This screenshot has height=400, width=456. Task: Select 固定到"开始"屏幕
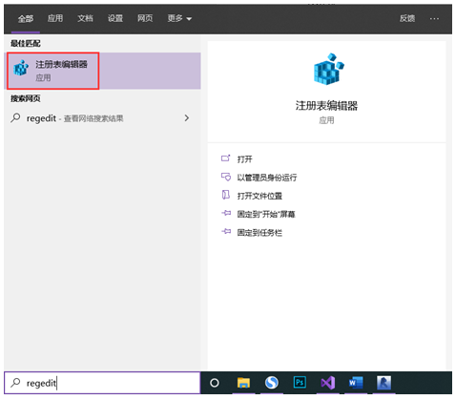pyautogui.click(x=266, y=214)
